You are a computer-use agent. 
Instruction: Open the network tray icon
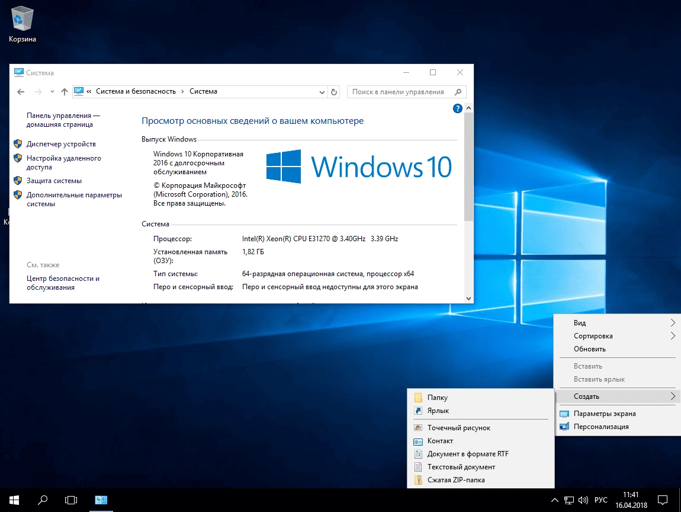click(568, 500)
